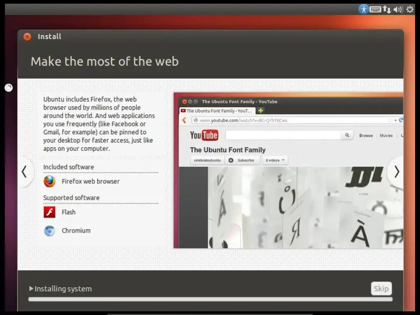The height and width of the screenshot is (315, 420).
Task: Click the YouTube search magnifier button
Action: tap(347, 135)
